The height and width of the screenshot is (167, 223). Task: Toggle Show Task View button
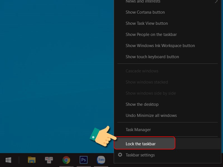point(147,23)
